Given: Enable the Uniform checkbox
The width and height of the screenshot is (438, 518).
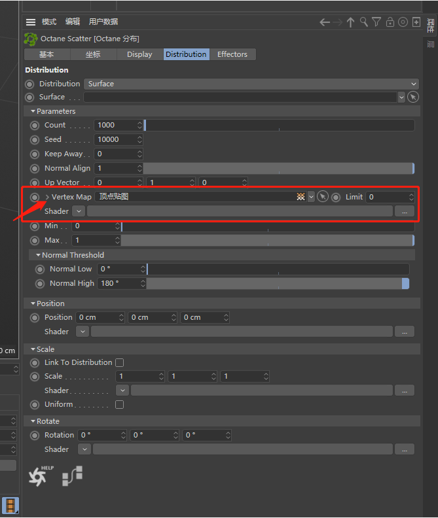Looking at the screenshot, I should coord(119,405).
